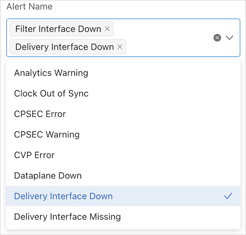Click the Alert Name field label
This screenshot has width=246, height=235.
click(29, 7)
